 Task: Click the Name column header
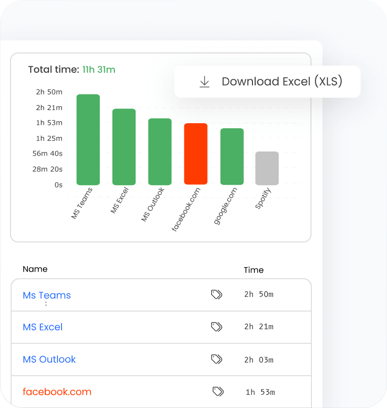pyautogui.click(x=35, y=269)
